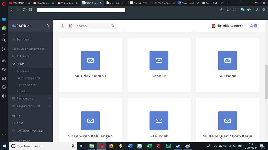Click the grid view icon beside search
This screenshot has width=268, height=150.
(x=71, y=26)
